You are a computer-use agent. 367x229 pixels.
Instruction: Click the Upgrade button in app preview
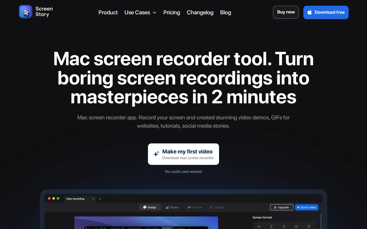[282, 207]
